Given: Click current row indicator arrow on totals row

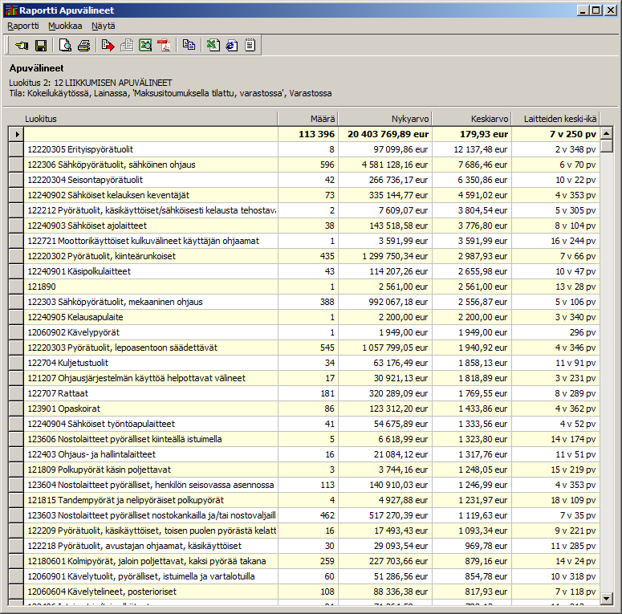Looking at the screenshot, I should (x=16, y=134).
